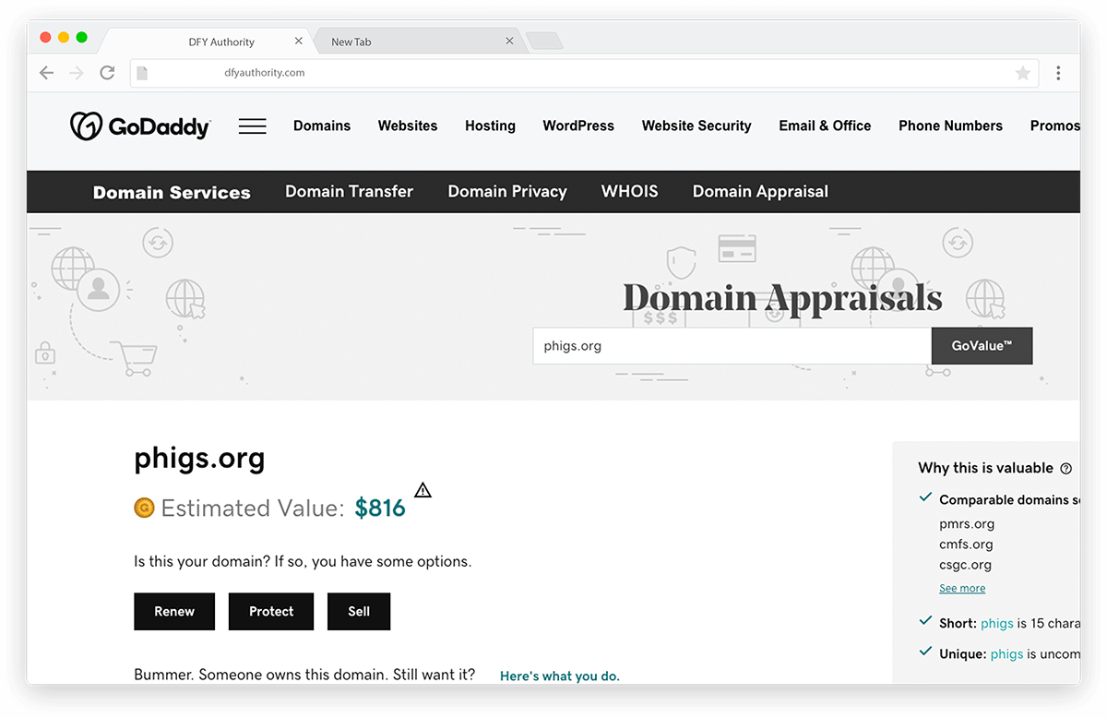Click the GoValue button
This screenshot has height=718, width=1107.
coord(982,346)
